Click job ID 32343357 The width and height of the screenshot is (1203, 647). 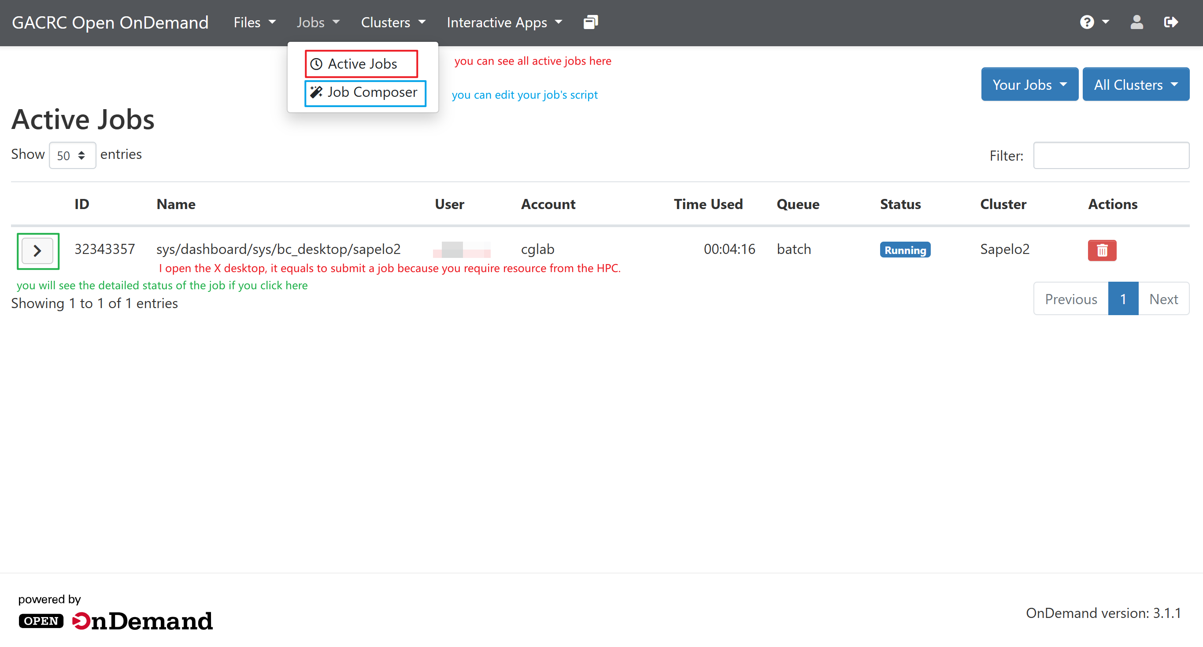click(x=104, y=249)
